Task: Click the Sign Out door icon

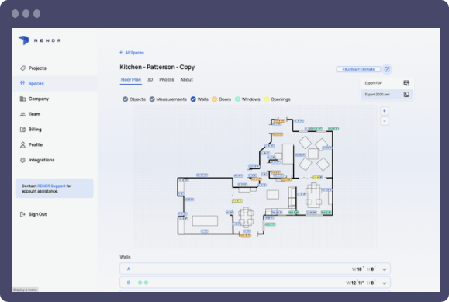Action: [x=22, y=214]
